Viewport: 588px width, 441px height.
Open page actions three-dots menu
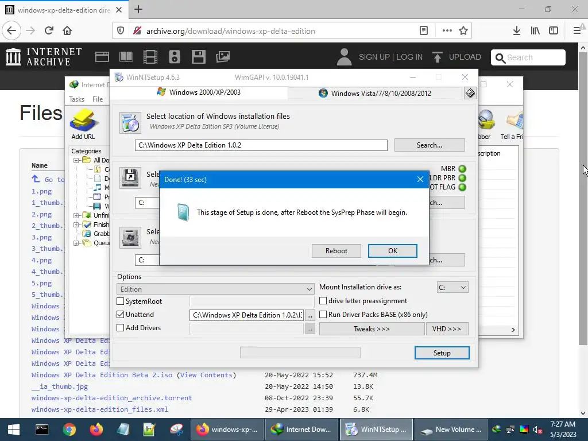pyautogui.click(x=447, y=31)
